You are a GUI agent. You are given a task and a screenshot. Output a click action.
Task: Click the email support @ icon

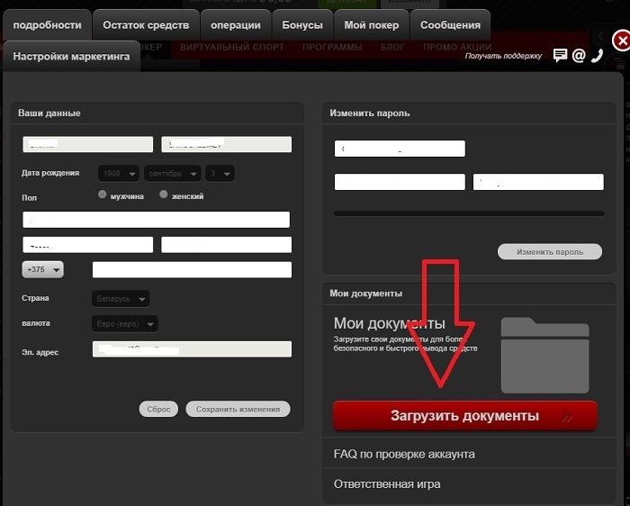pos(578,55)
